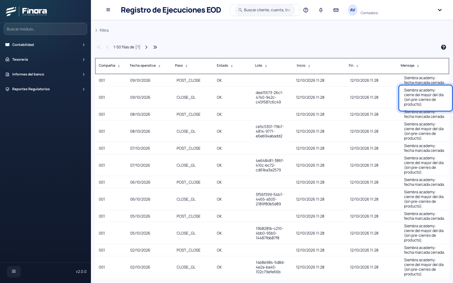Expand the Filtro section

point(102,31)
